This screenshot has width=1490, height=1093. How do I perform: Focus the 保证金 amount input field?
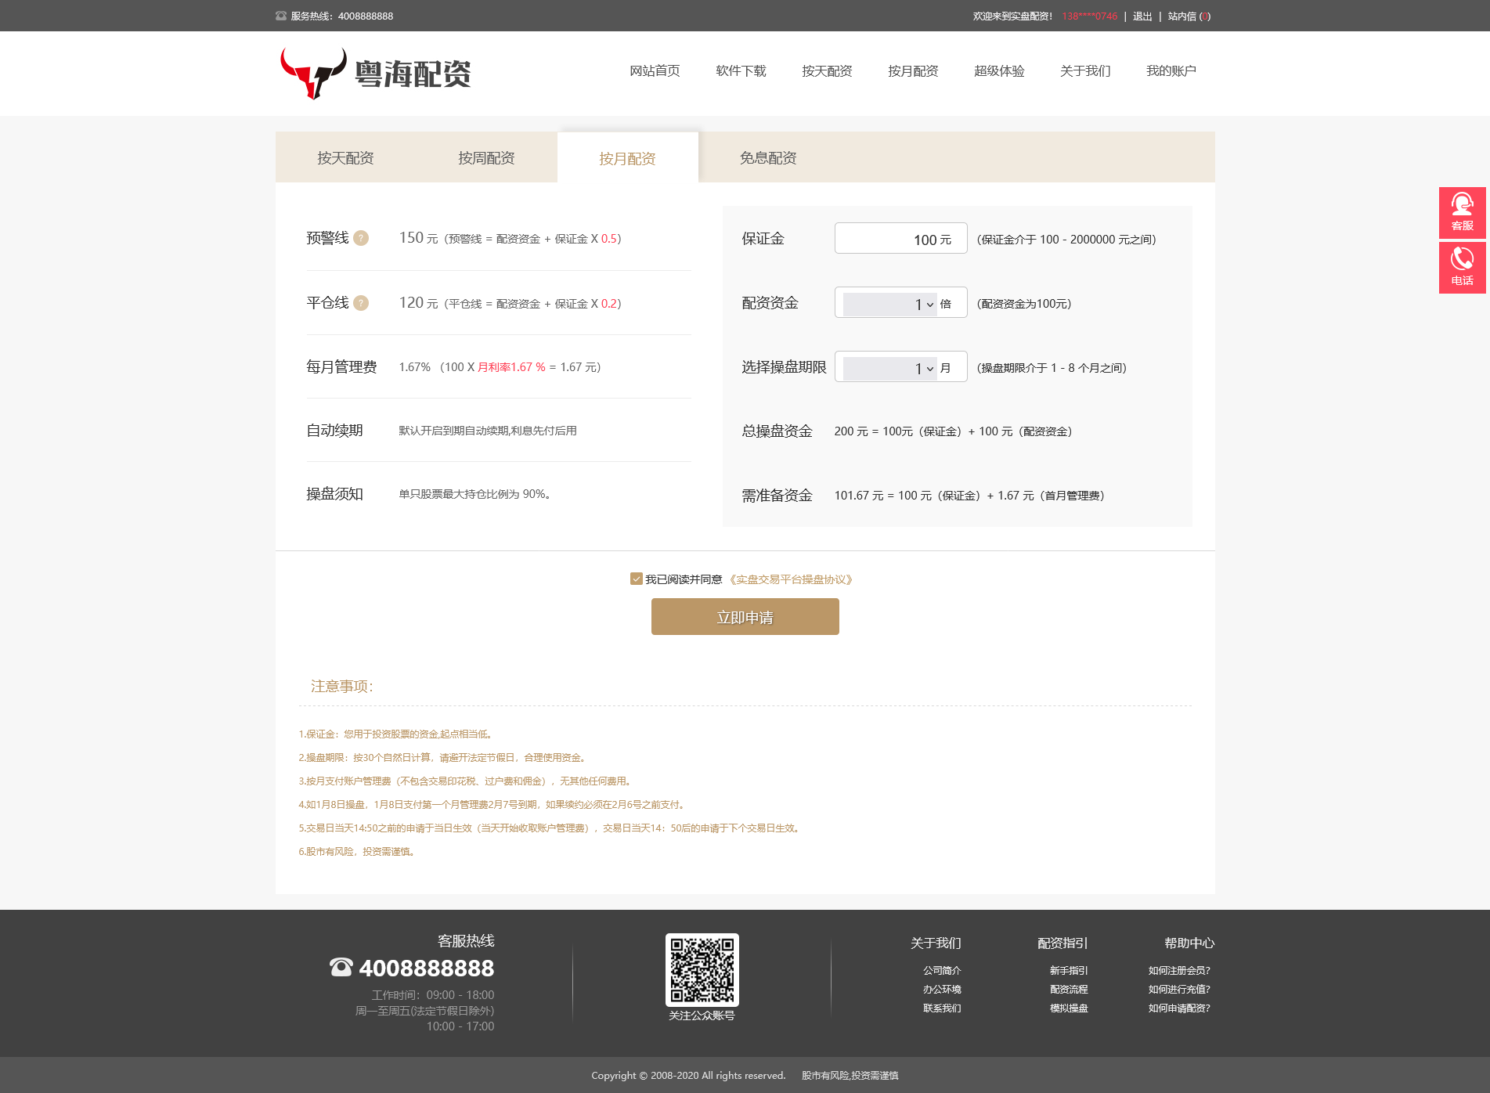click(900, 238)
